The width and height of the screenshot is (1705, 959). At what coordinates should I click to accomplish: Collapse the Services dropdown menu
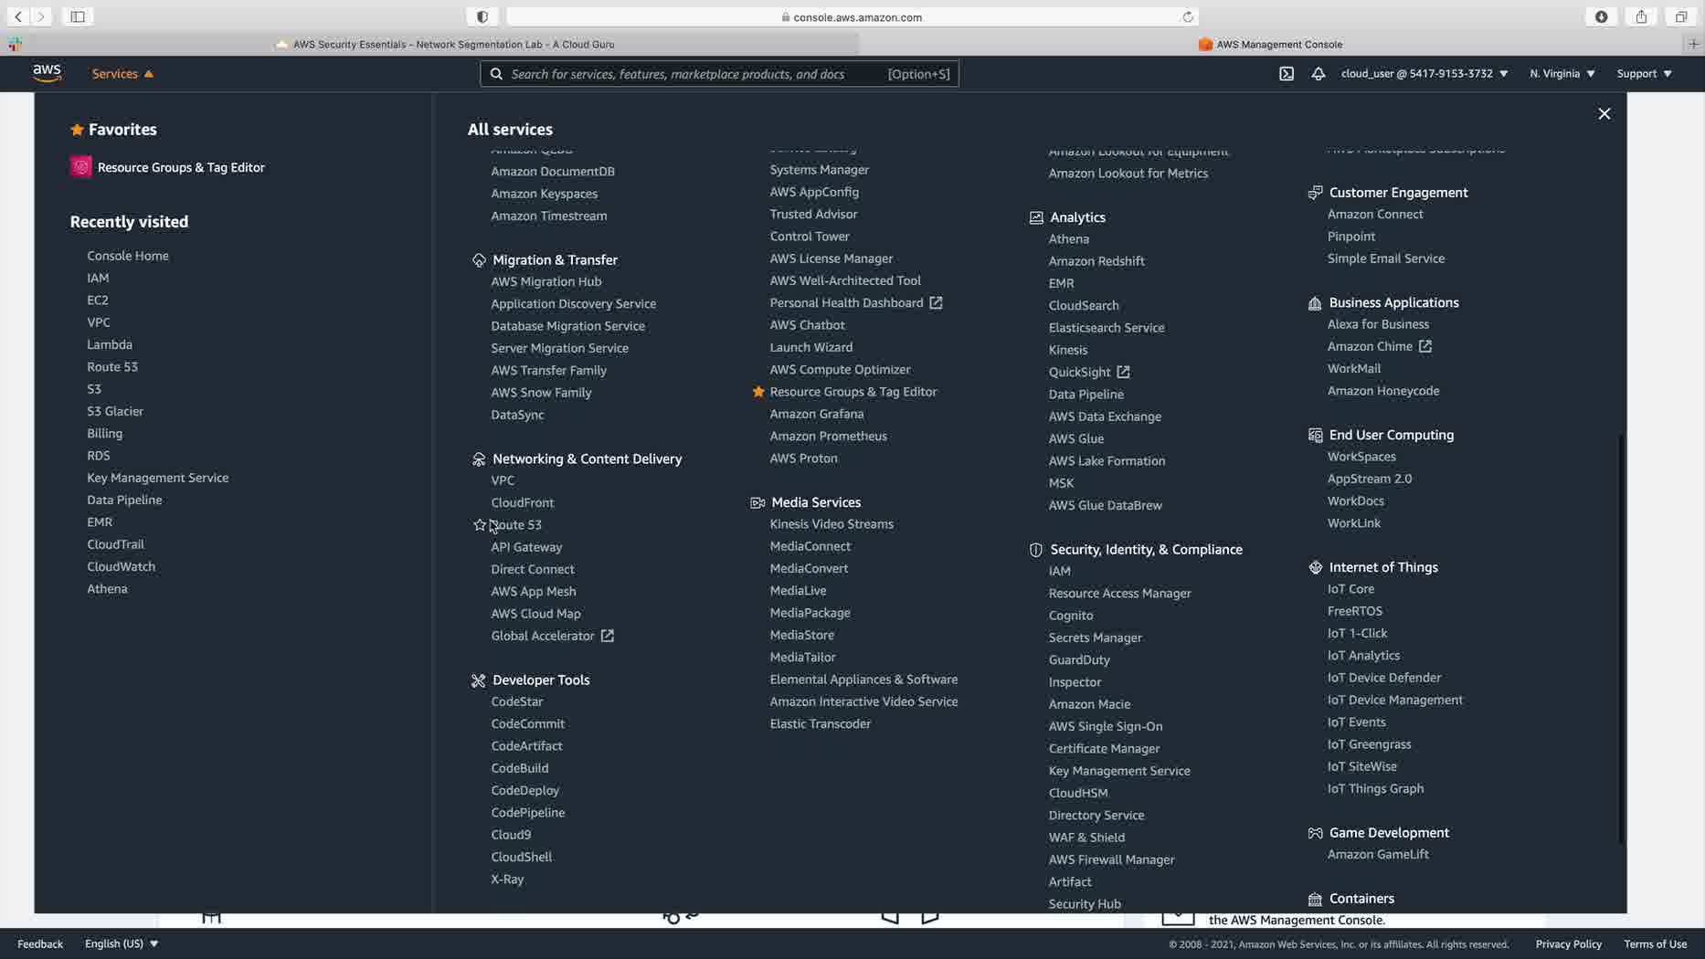[122, 74]
